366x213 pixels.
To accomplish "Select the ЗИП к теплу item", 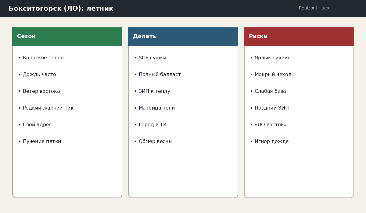I will coord(154,91).
